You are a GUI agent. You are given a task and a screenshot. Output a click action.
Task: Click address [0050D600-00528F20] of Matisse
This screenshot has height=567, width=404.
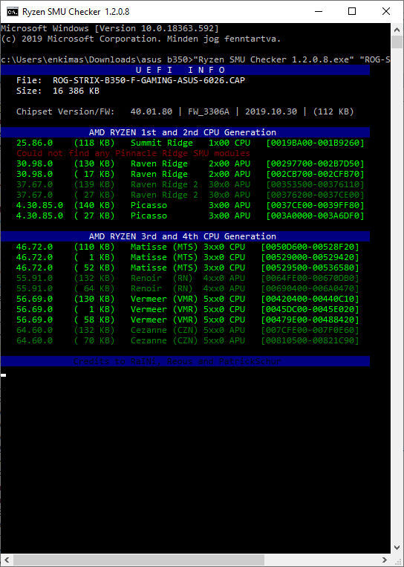click(310, 247)
